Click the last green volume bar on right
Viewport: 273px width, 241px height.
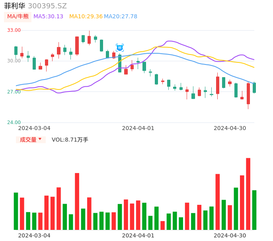tap(254, 210)
